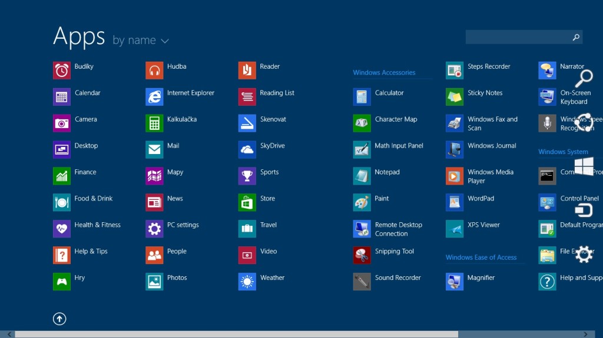Launch the Snipping Tool icon
Viewport: 603px width, 338px height.
point(362,255)
